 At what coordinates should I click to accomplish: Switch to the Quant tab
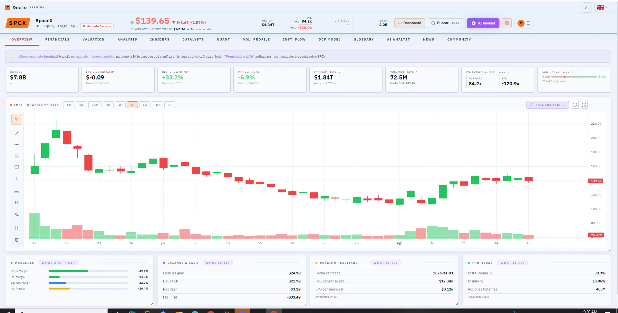click(x=223, y=40)
